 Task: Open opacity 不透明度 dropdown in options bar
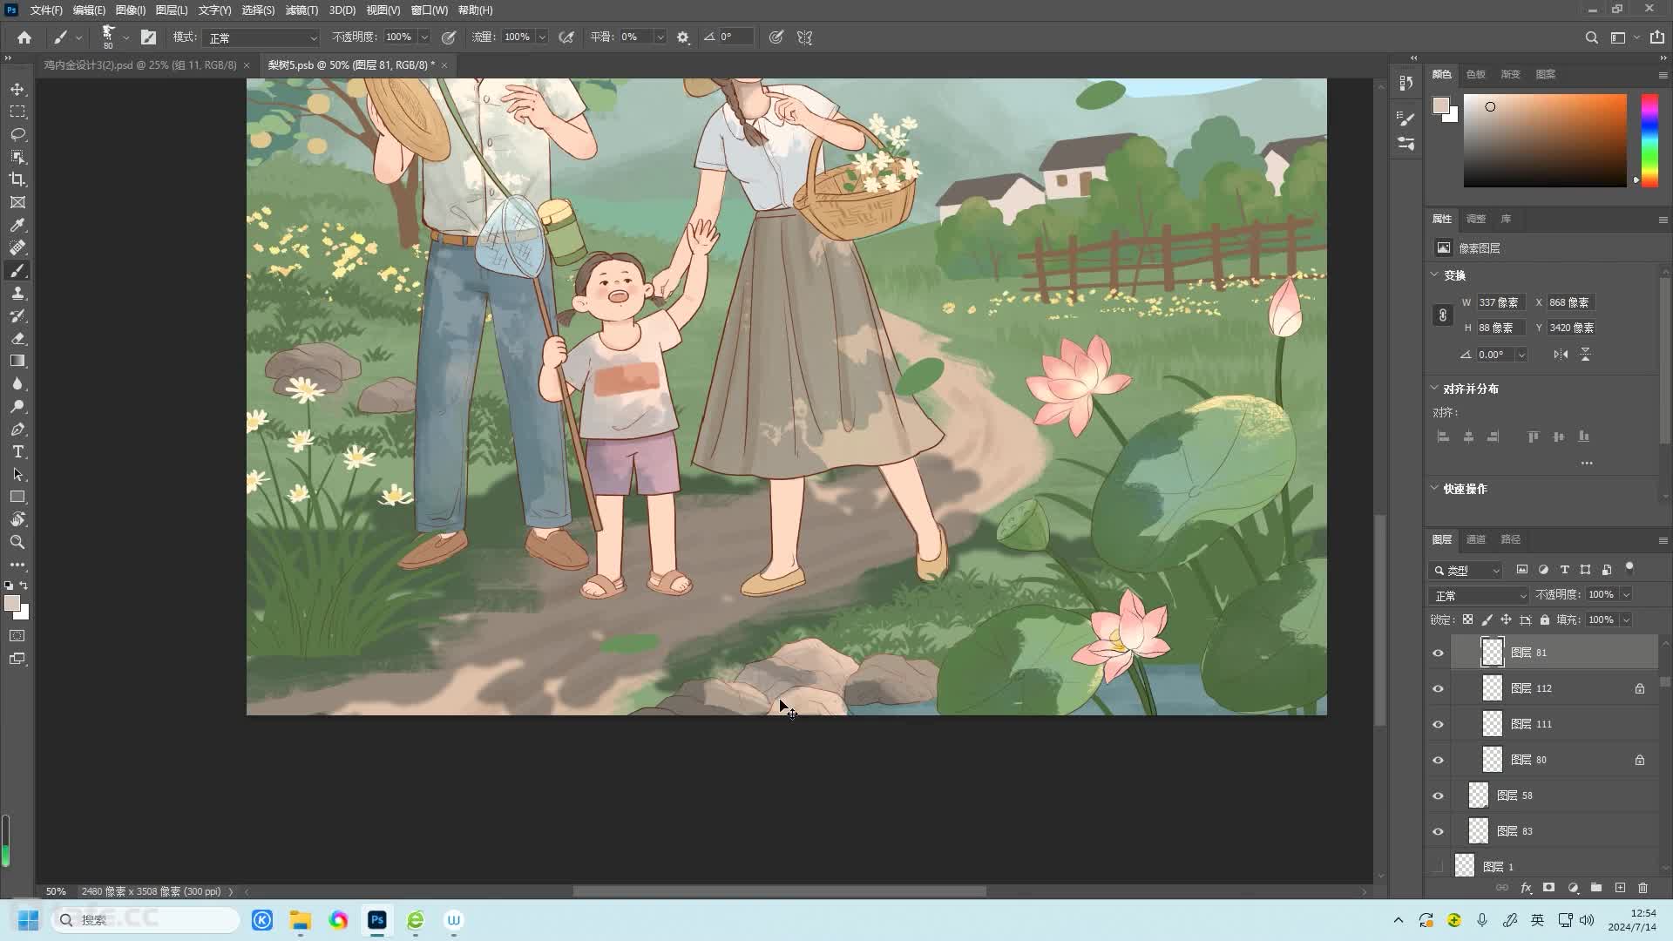click(x=424, y=37)
